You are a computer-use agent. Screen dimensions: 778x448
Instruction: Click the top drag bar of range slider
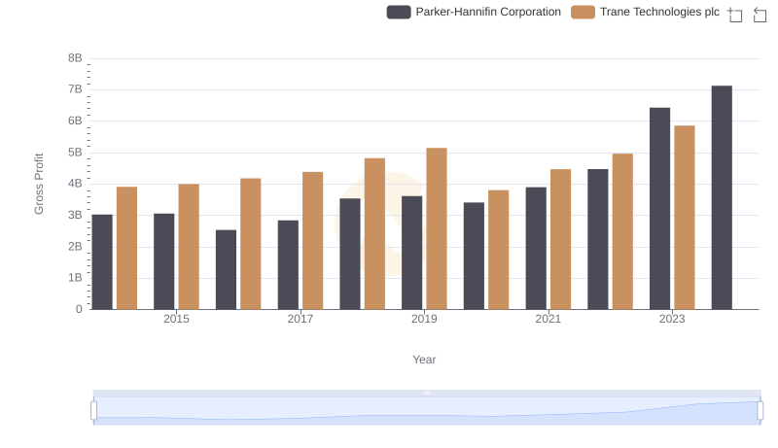point(427,393)
